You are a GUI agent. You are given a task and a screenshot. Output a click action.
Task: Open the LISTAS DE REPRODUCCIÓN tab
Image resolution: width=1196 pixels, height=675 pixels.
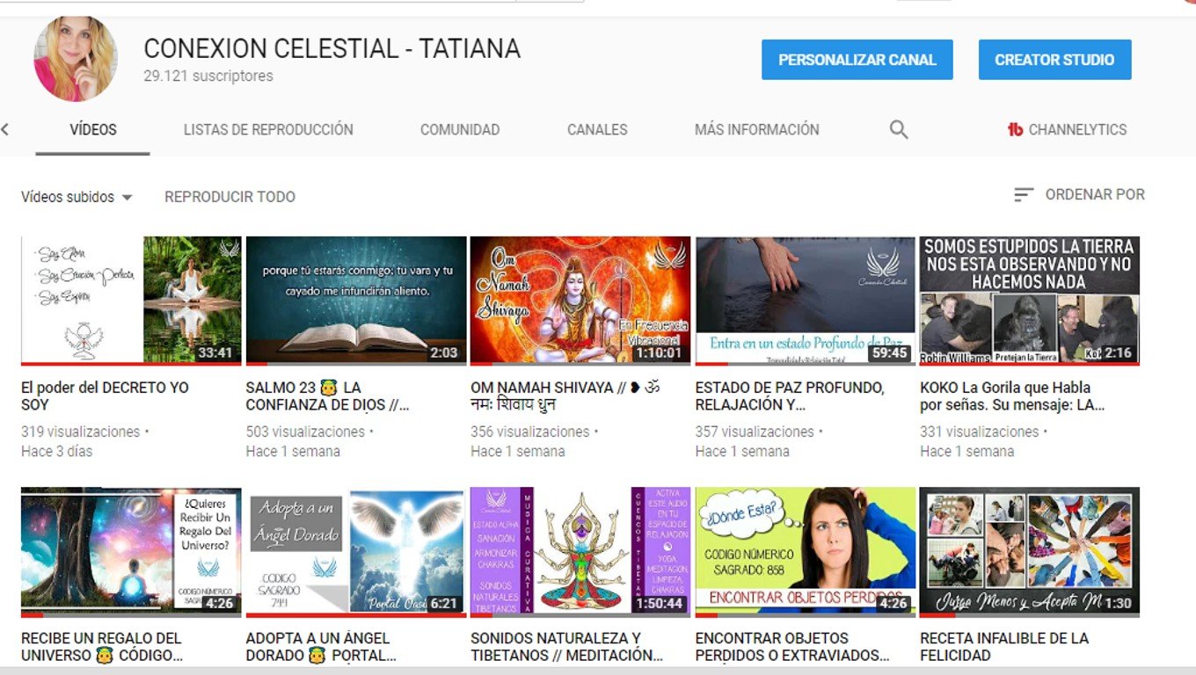point(268,129)
